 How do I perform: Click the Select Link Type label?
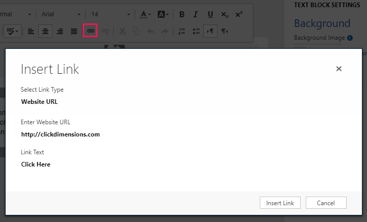(42, 90)
